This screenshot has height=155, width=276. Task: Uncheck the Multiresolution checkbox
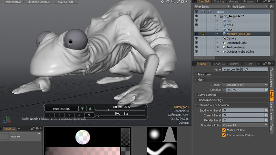tap(224, 131)
